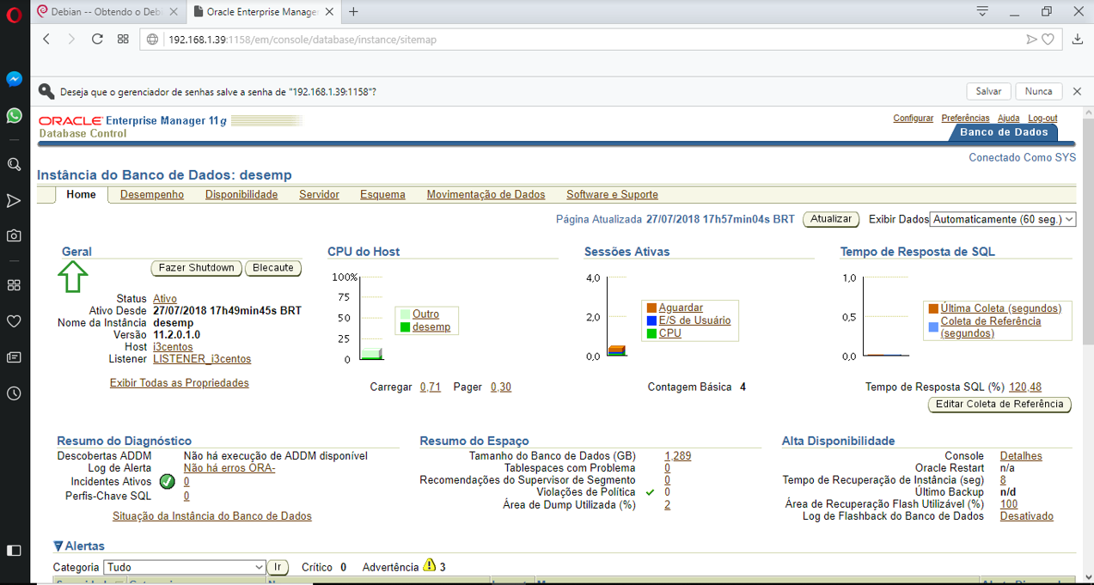The height and width of the screenshot is (585, 1094).
Task: Collapse the Alertas section
Action: coord(58,545)
